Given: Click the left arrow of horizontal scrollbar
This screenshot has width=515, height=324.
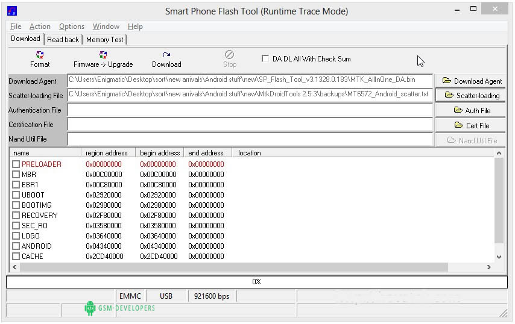Looking at the screenshot, I should click(15, 267).
